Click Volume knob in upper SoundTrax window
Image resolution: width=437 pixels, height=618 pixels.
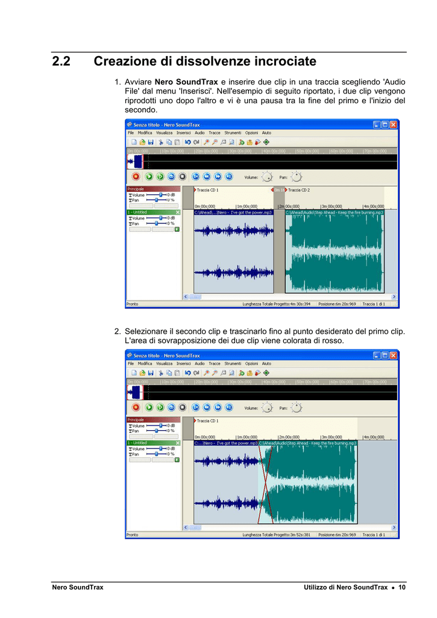tap(267, 177)
